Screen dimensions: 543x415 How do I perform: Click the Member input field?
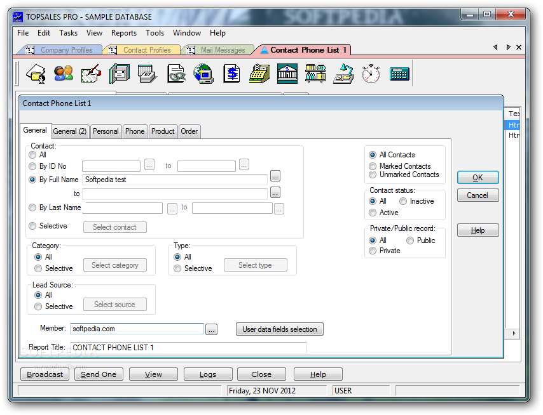pyautogui.click(x=137, y=329)
